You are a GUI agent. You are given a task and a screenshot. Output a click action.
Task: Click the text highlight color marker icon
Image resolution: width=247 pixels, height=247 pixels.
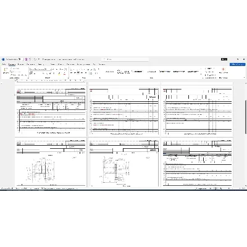[x=59, y=73]
